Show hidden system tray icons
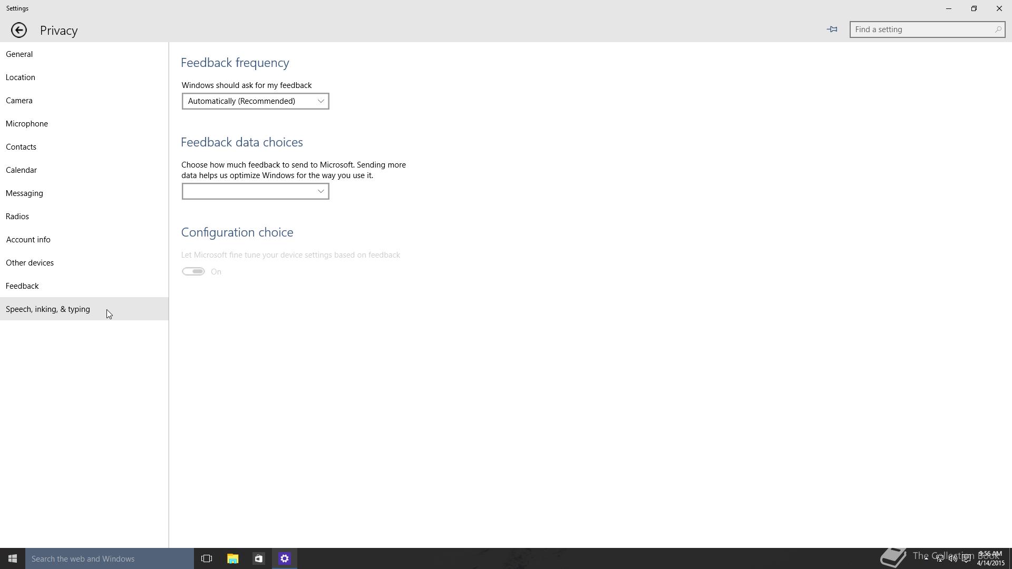This screenshot has height=569, width=1012. [x=926, y=558]
